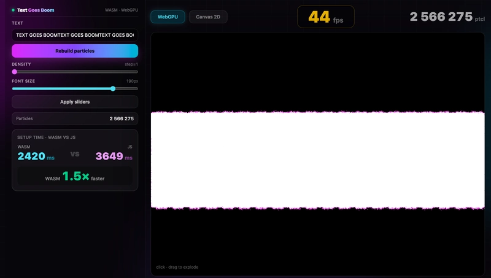Click the Font Size slider handle
491x278 pixels.
113,88
